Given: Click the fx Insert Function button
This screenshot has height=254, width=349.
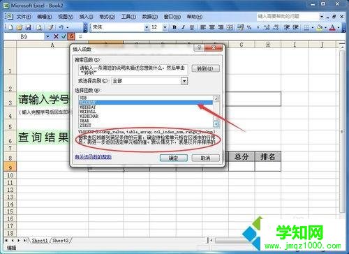Looking at the screenshot, I should [x=71, y=36].
